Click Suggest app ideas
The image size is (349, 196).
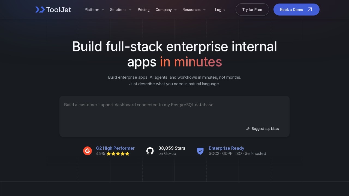coord(265,129)
